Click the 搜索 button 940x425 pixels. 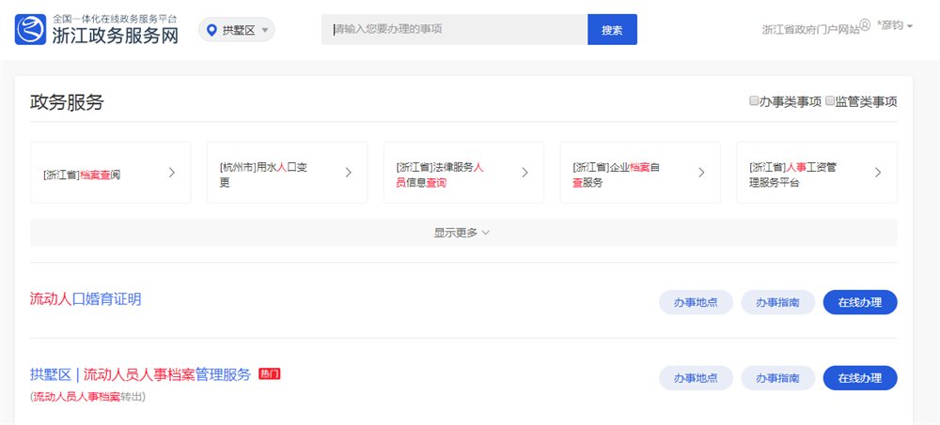[612, 30]
